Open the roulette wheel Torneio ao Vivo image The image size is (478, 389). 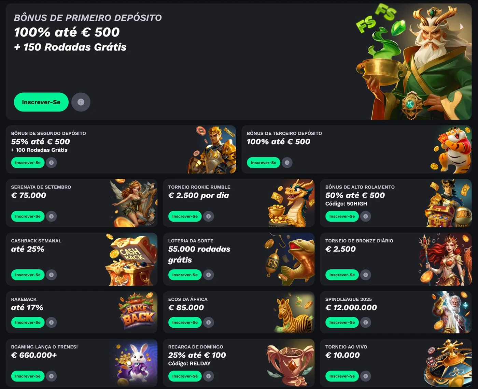pyautogui.click(x=447, y=363)
